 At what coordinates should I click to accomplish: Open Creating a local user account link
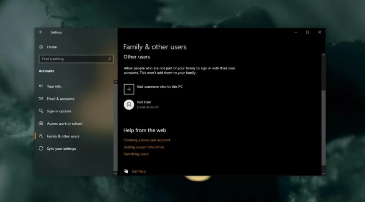click(146, 140)
